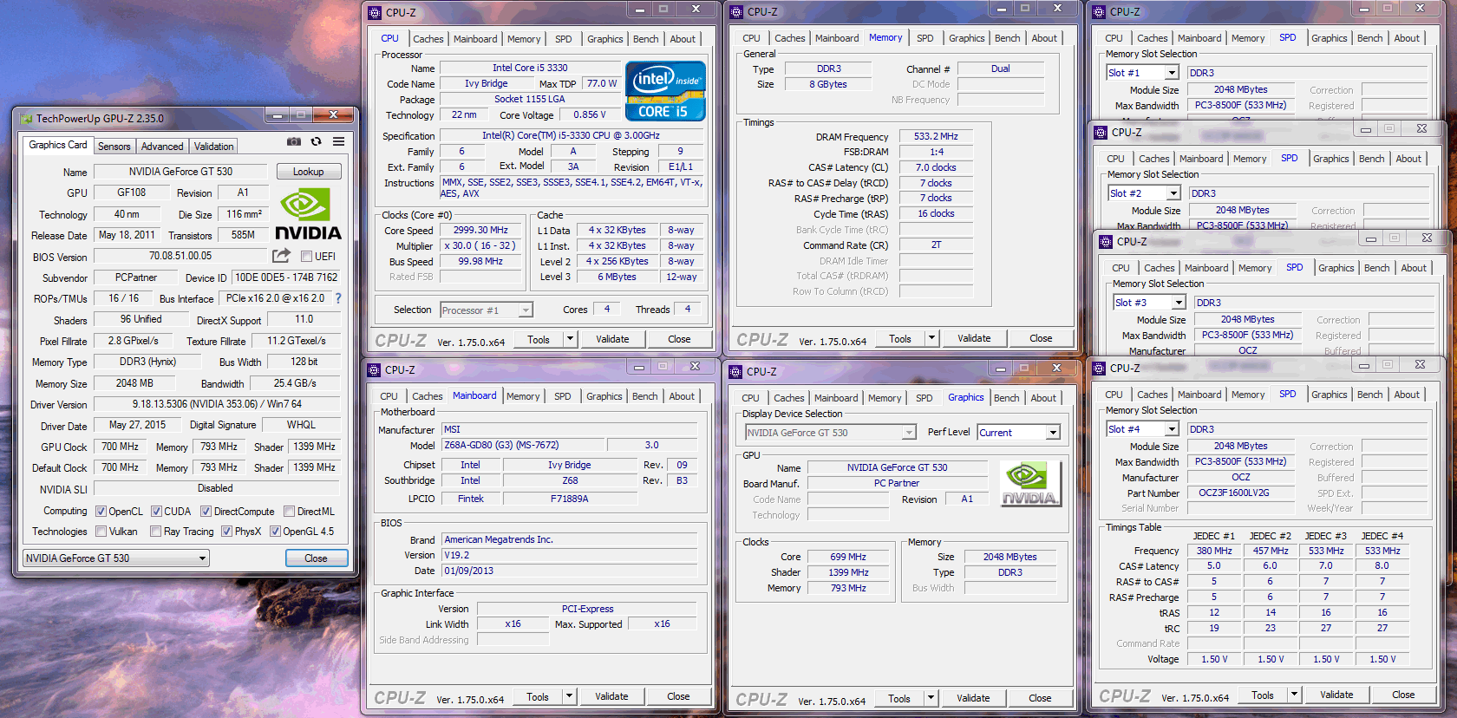Open Memory tab in CPU-Z Slot #4 window

[x=1248, y=395]
